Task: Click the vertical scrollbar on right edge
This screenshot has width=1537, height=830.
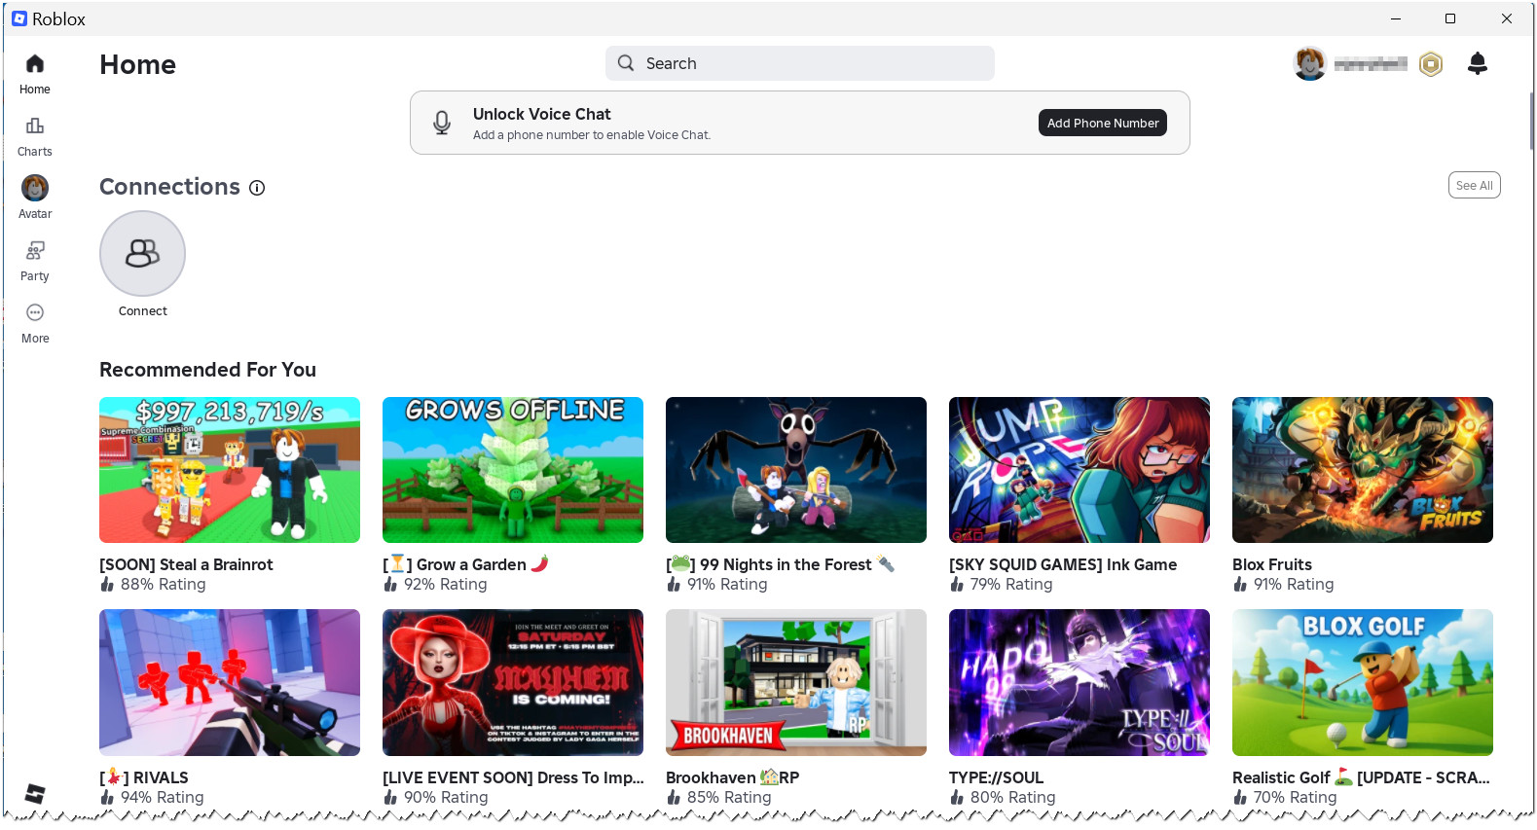Action: coord(1531,122)
